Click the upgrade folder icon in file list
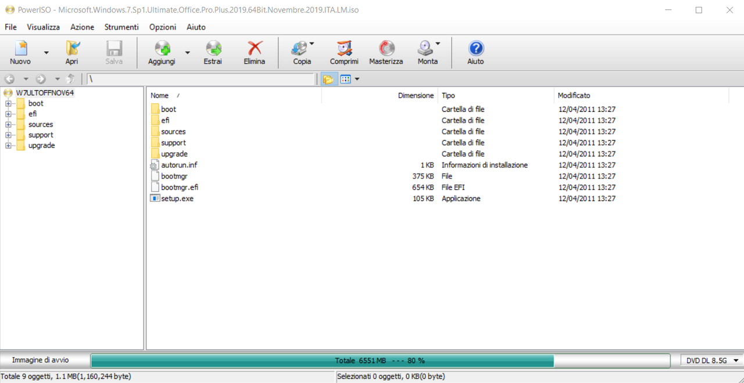Image resolution: width=744 pixels, height=383 pixels. click(x=155, y=154)
